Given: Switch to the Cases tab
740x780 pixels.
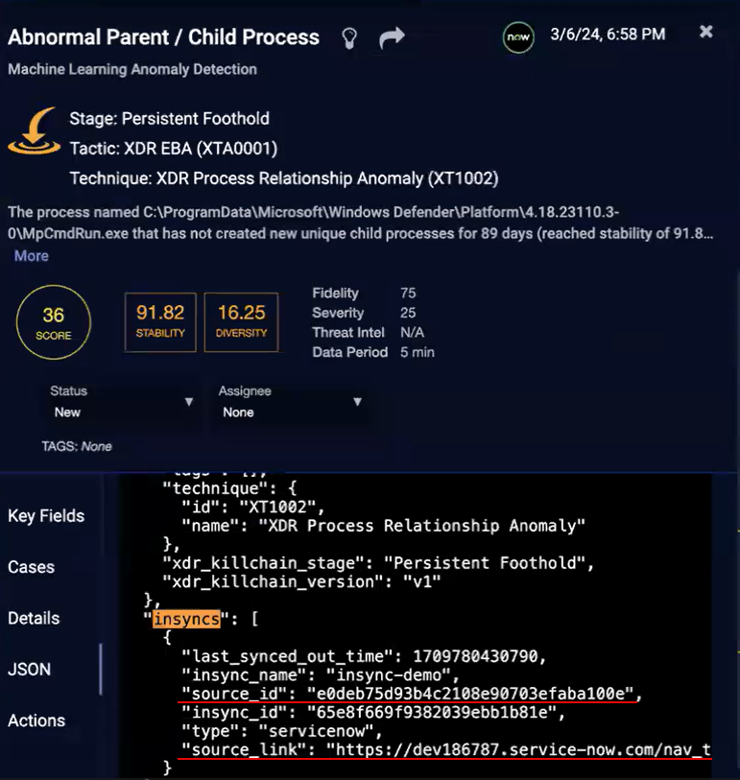Looking at the screenshot, I should point(31,567).
